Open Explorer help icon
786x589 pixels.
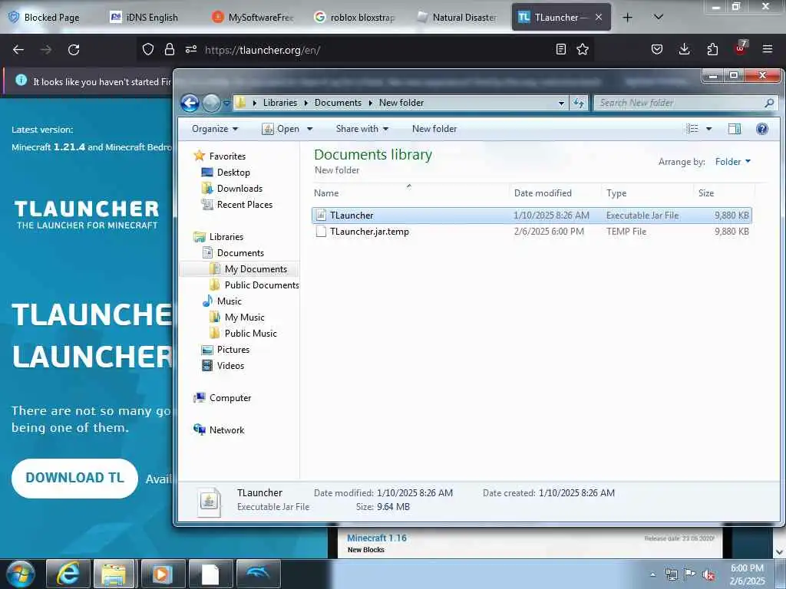tap(762, 129)
